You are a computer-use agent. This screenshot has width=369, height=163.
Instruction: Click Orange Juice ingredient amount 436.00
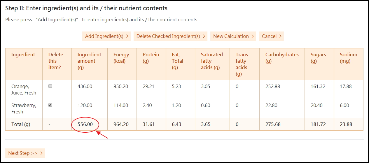pos(85,86)
